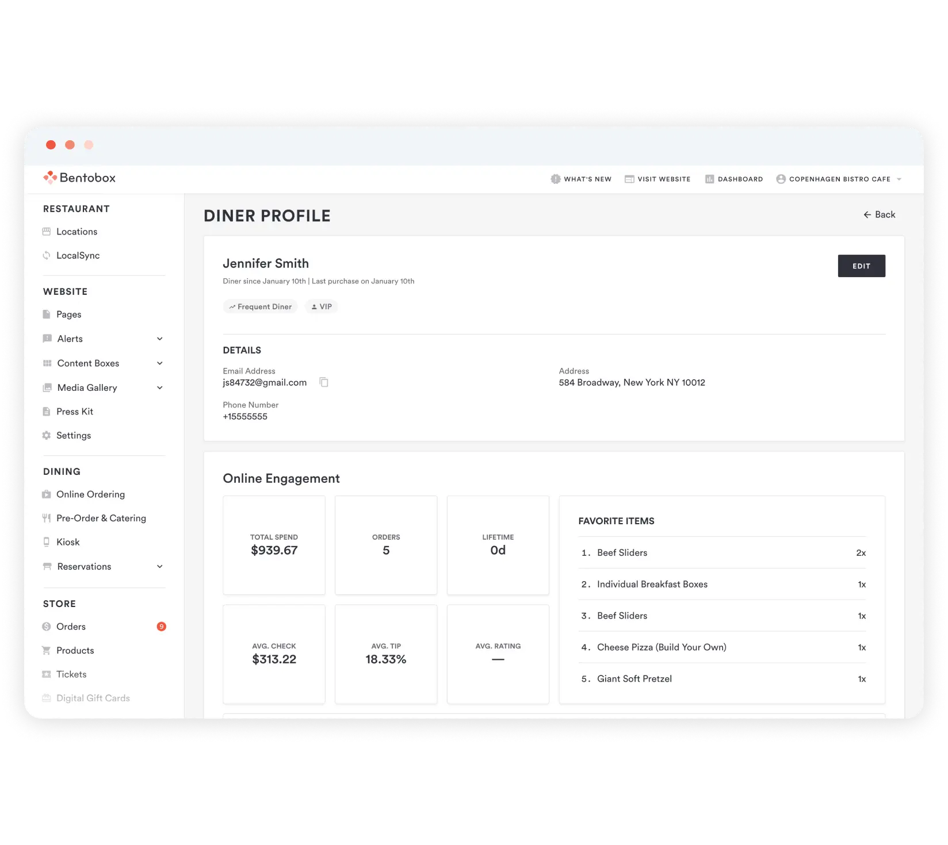This screenshot has height=845, width=948.
Task: Go back using the Back link
Action: tap(879, 214)
